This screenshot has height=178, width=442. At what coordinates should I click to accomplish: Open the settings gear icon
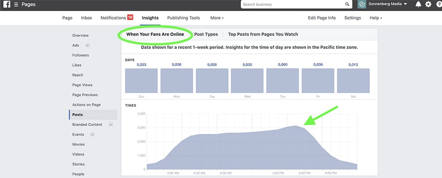[x=428, y=4]
